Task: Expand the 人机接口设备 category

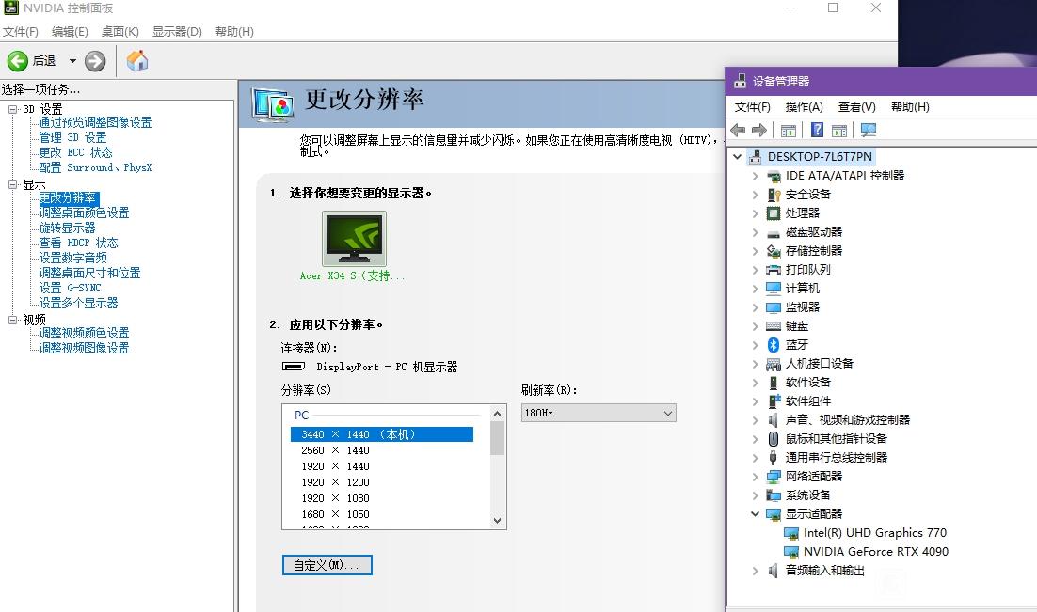Action: (756, 364)
